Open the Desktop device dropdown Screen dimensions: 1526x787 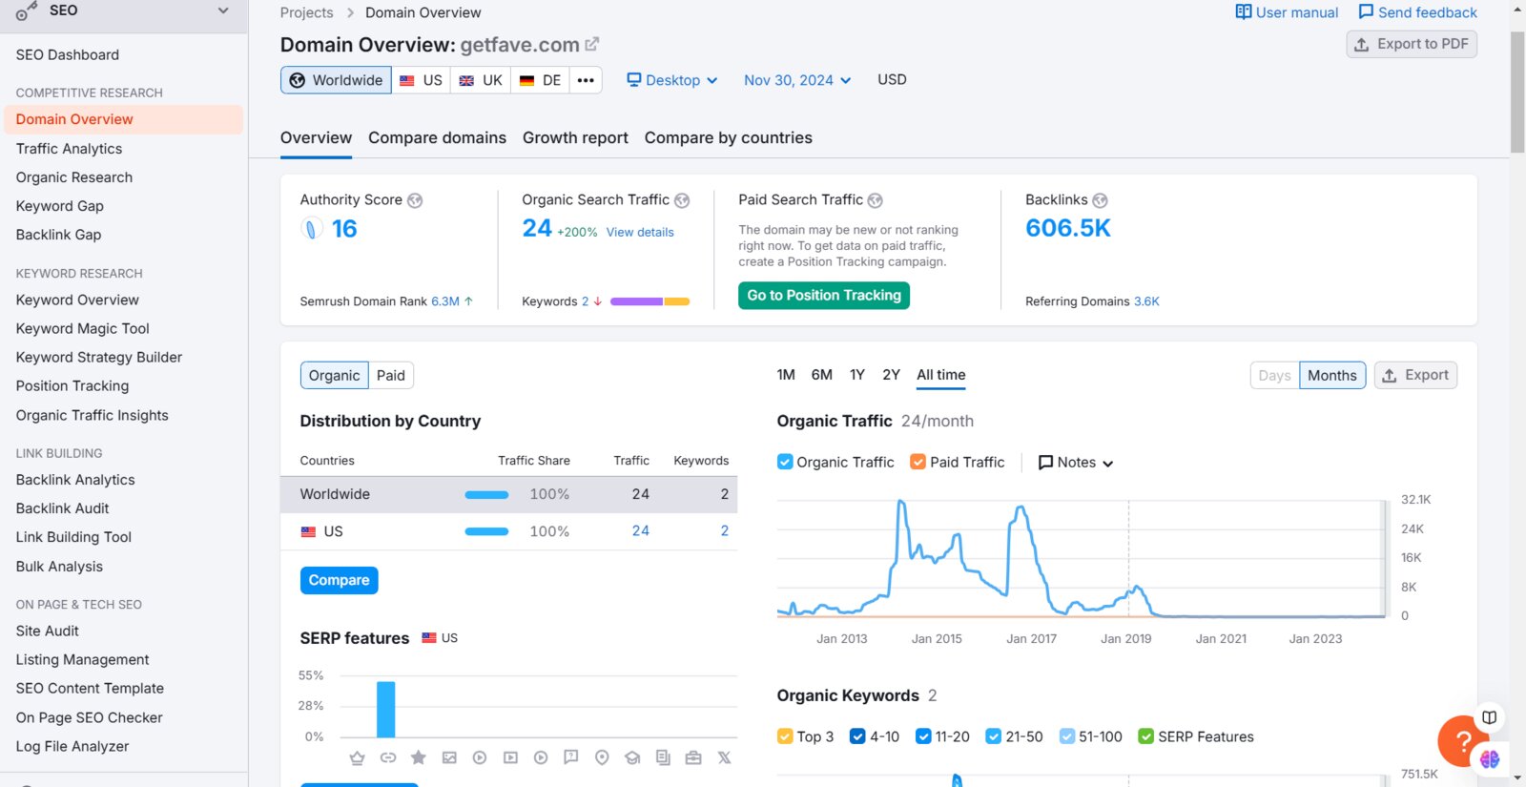671,80
